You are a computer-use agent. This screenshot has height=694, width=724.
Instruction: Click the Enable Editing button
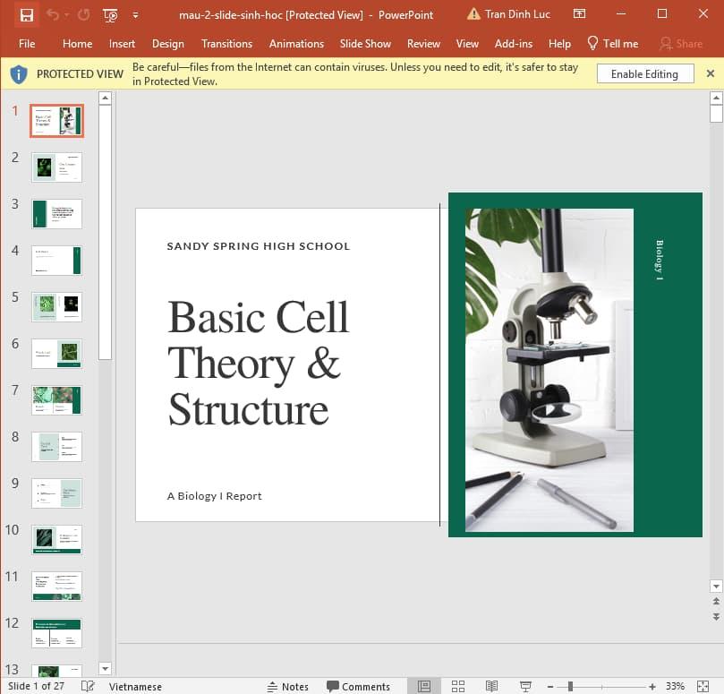[x=644, y=73]
